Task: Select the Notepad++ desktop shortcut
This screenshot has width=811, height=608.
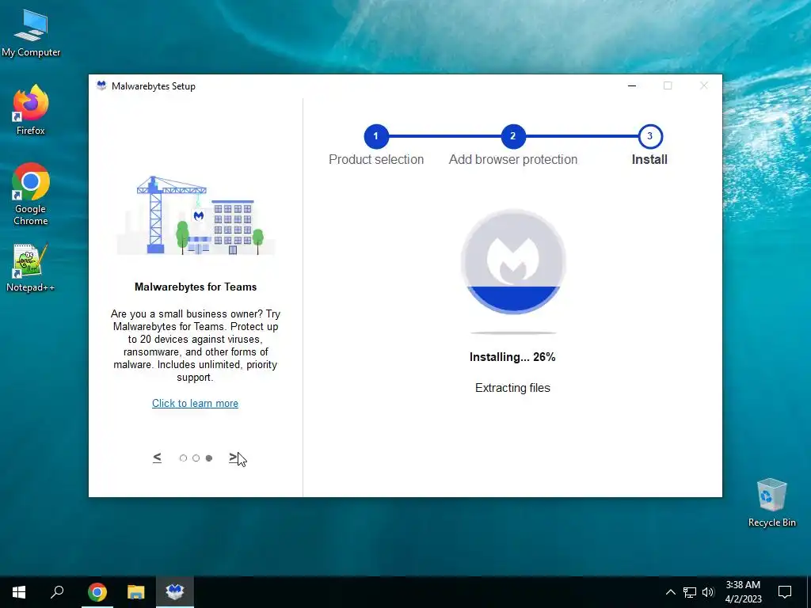Action: (31, 268)
